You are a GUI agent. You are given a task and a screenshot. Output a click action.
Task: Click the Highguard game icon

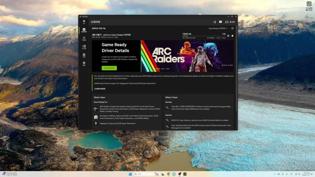click(x=96, y=124)
